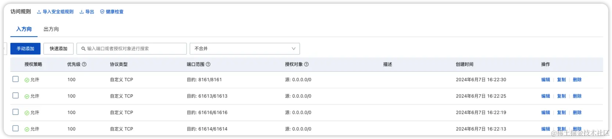The image size is (612, 139).
Task: Tick the checkbox for the 61616/61616 rule
Action: click(x=15, y=112)
